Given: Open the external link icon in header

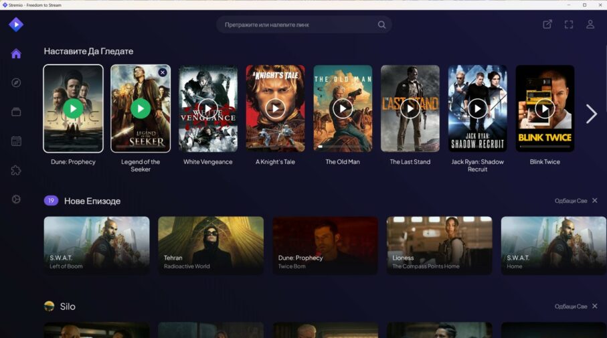Looking at the screenshot, I should pyautogui.click(x=547, y=24).
